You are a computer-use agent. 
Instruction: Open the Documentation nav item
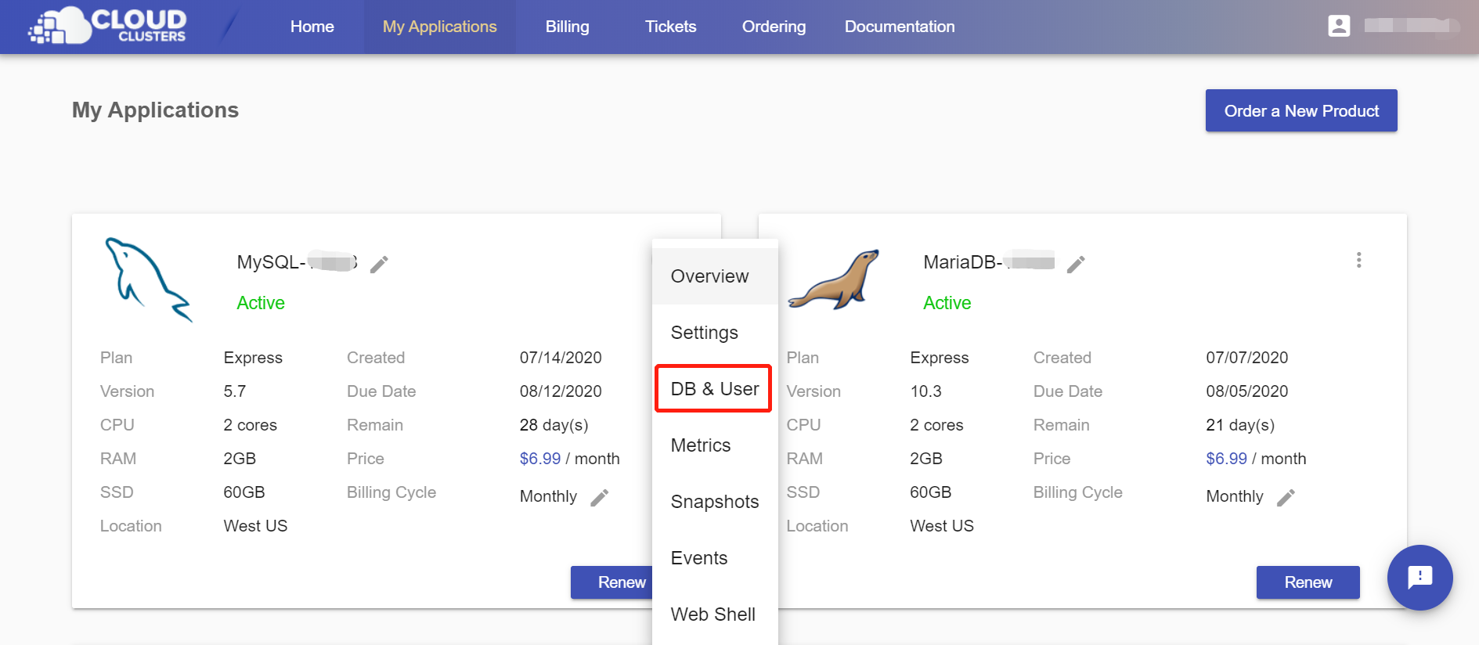pyautogui.click(x=900, y=27)
